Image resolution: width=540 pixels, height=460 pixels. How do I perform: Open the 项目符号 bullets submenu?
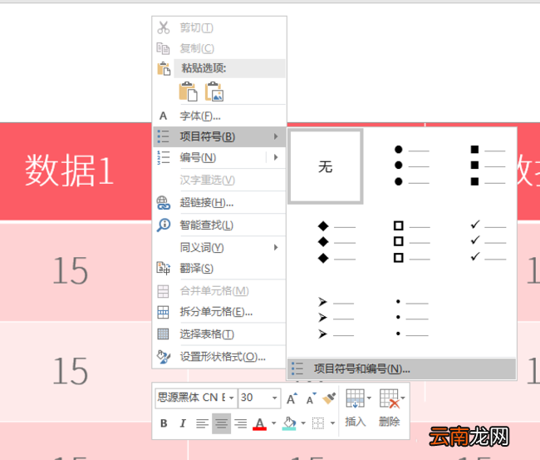click(x=219, y=136)
